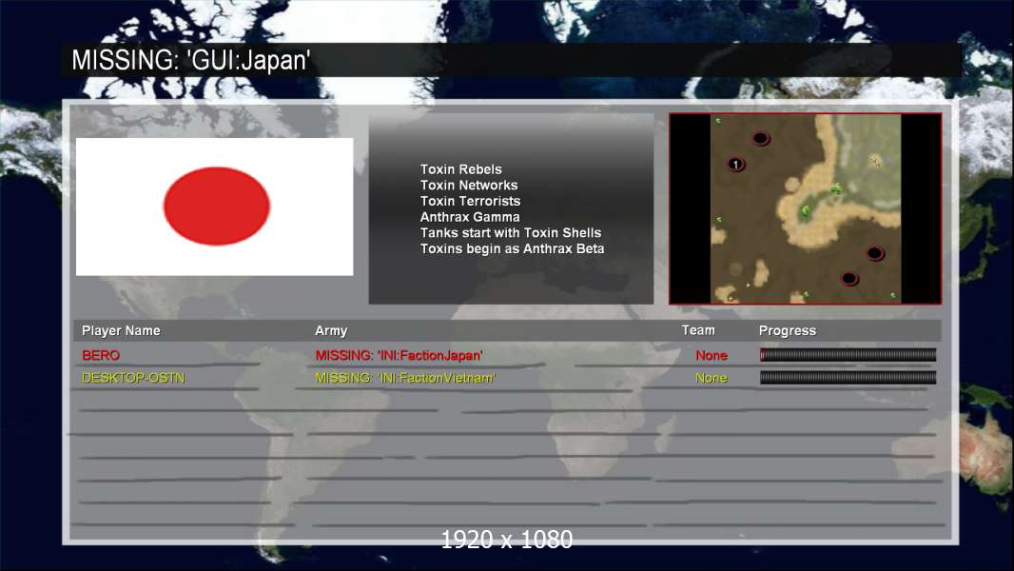This screenshot has height=571, width=1014.
Task: Click the Japan flag image
Action: 215,207
